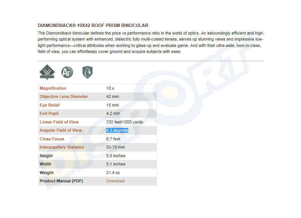
Task: Click the product description paragraph
Action: click(x=151, y=42)
